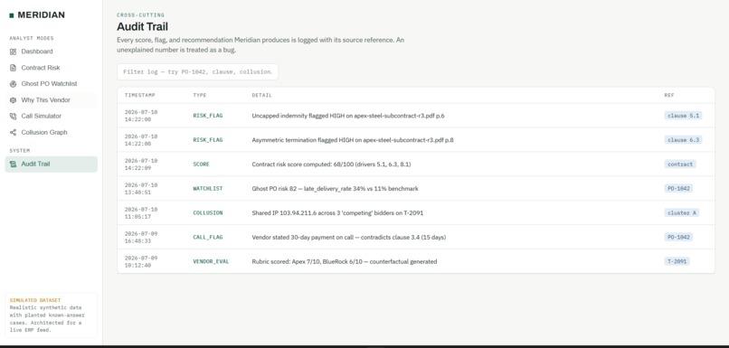Image resolution: width=729 pixels, height=348 pixels.
Task: Click the Why This Vendor scales icon
Action: pos(13,100)
